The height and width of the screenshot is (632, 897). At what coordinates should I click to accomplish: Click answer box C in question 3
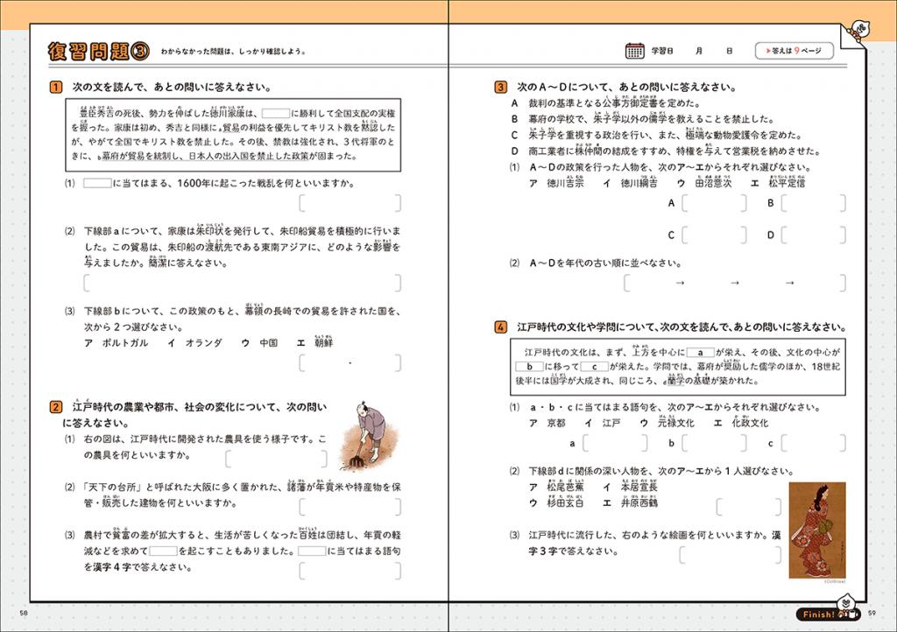[x=715, y=235]
